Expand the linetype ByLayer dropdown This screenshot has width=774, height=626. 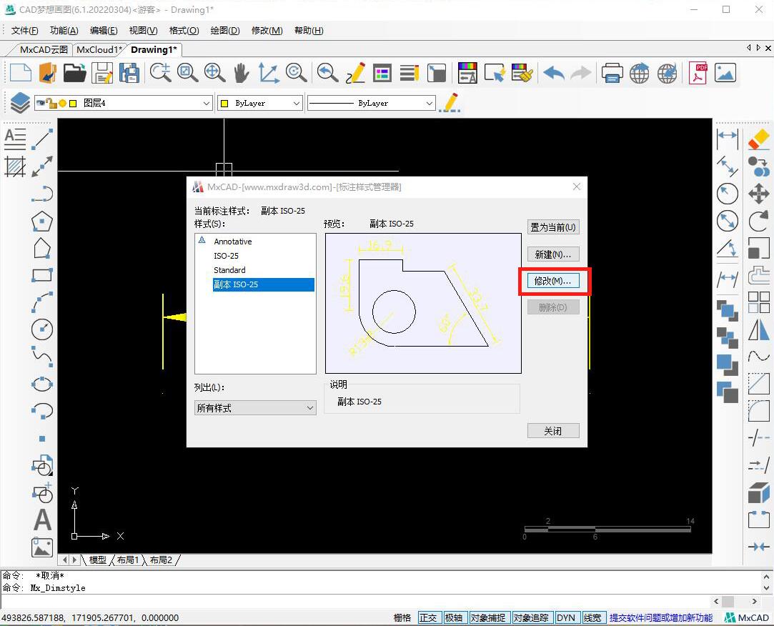[429, 104]
